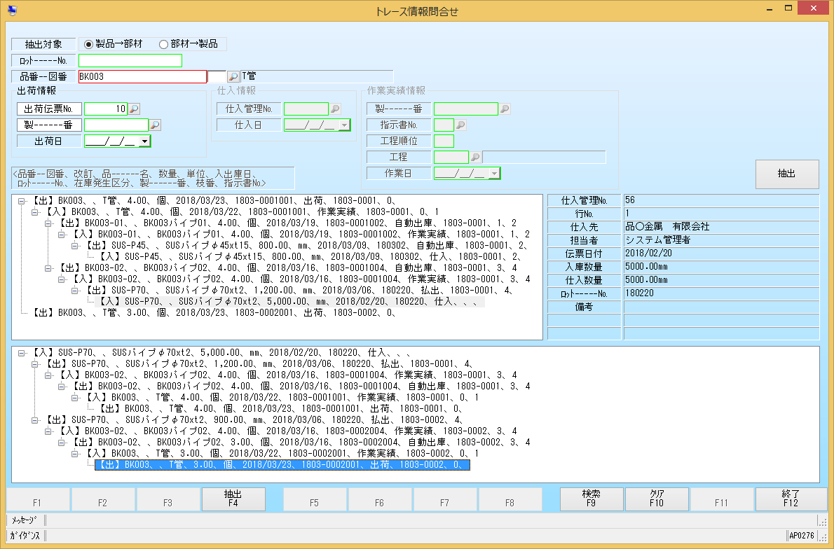Open the 作業日 date dropdown

click(x=493, y=173)
